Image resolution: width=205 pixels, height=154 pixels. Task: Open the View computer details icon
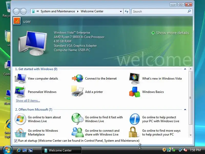[20, 79]
